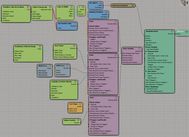Collapse the Post Simulation group in Simulation Root

coord(146,87)
